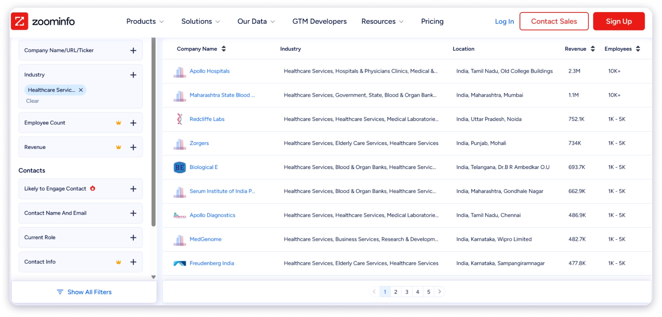Click the filter panel scroll down arrow

click(153, 277)
